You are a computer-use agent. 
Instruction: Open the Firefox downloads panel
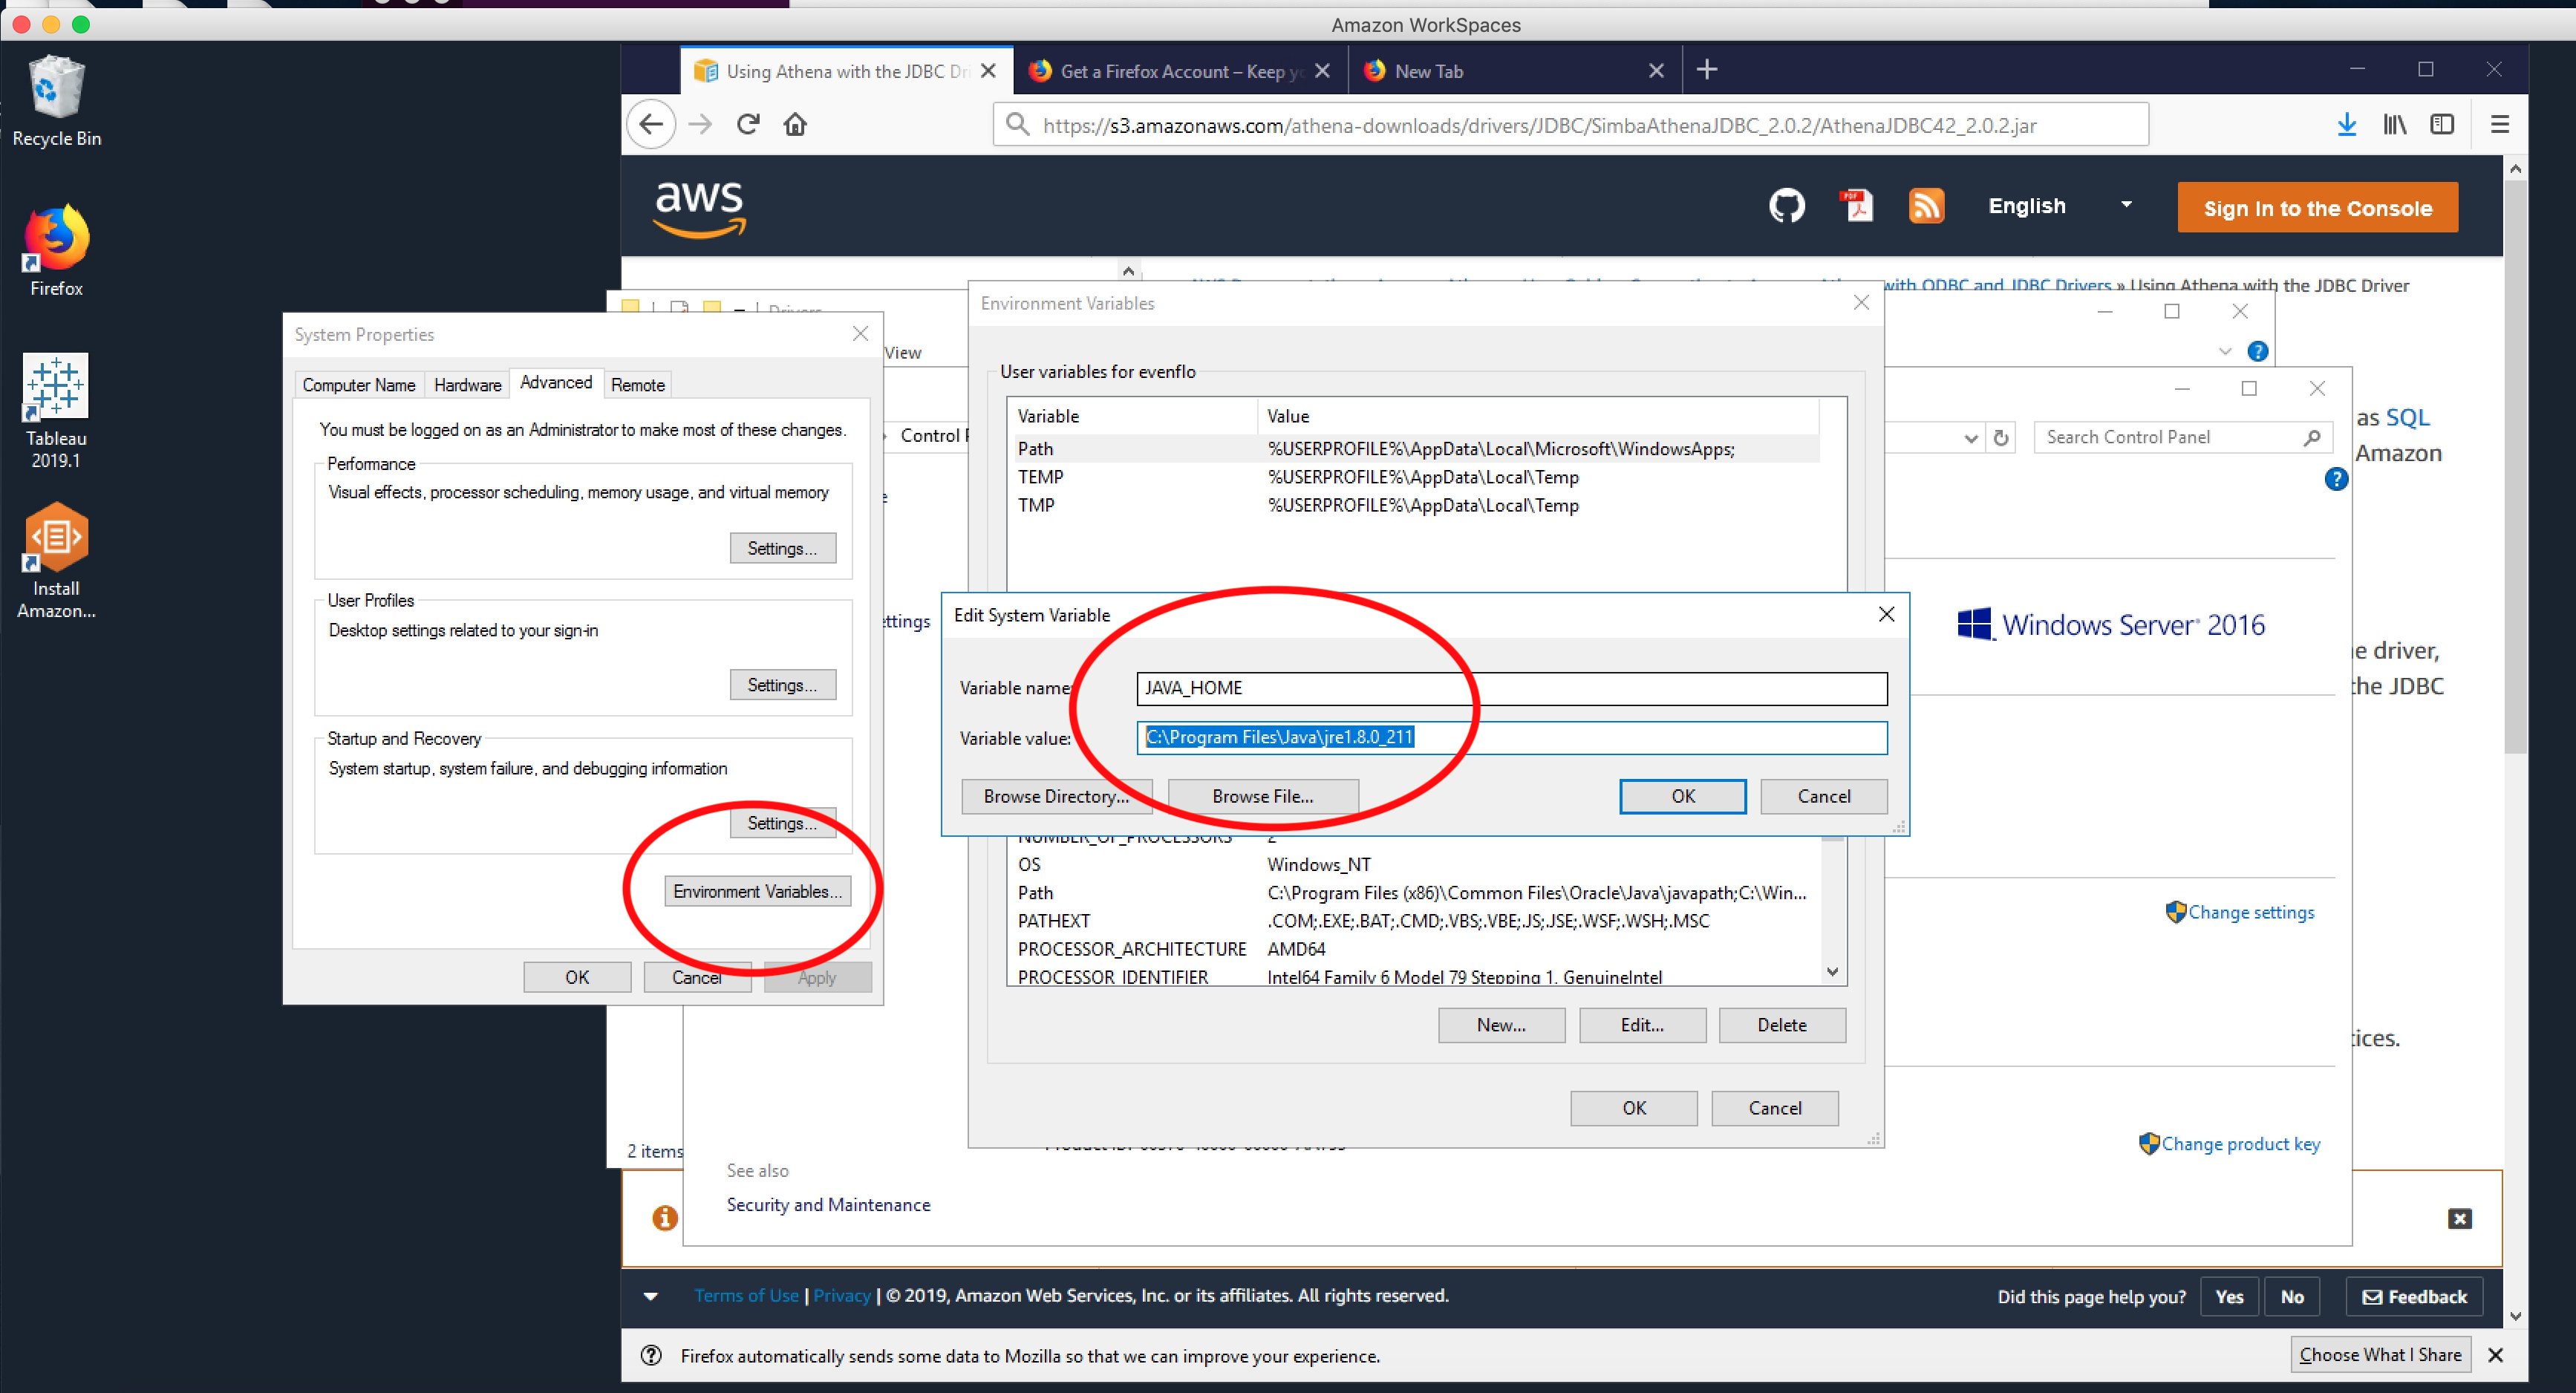(2347, 124)
